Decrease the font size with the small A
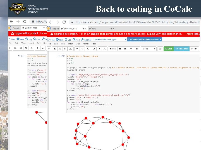201x150 pixels. (x=100, y=49)
